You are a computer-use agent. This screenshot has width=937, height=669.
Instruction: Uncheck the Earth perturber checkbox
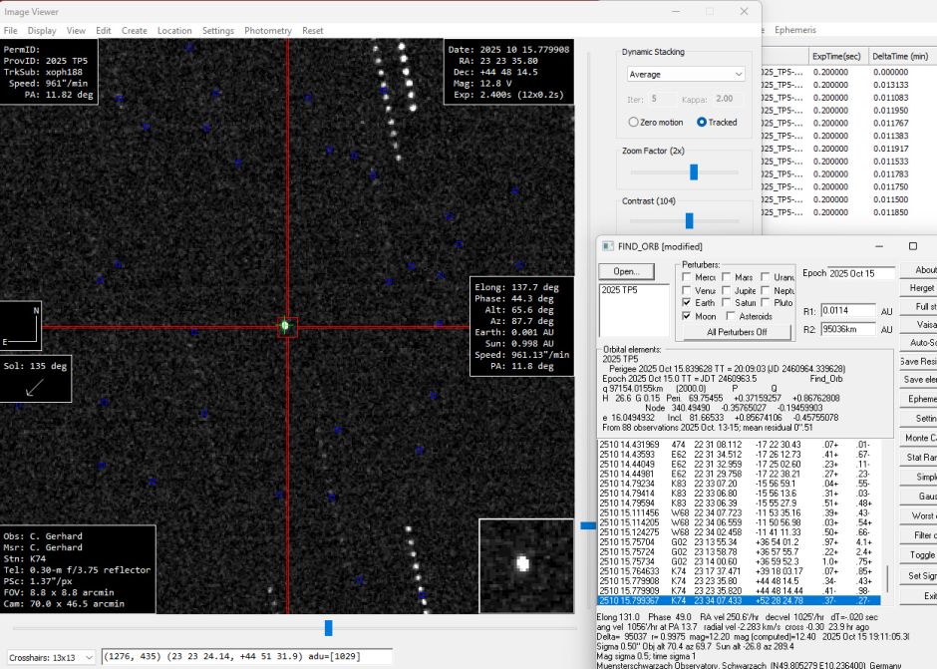tap(686, 302)
